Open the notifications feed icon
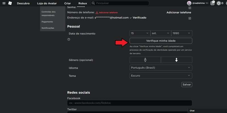This screenshot has height=113, width=227. tap(212, 3)
